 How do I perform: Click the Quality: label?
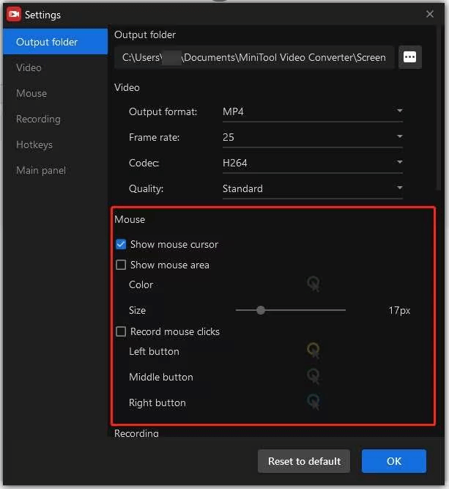click(146, 188)
